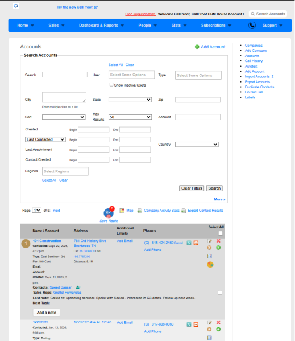
Task: Click Try the new CallProof link
Action: coord(77,7)
